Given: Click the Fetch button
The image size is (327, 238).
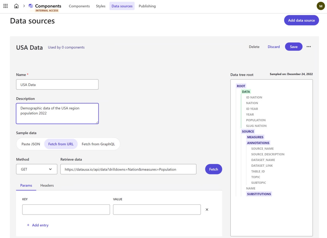Looking at the screenshot, I should point(213,169).
